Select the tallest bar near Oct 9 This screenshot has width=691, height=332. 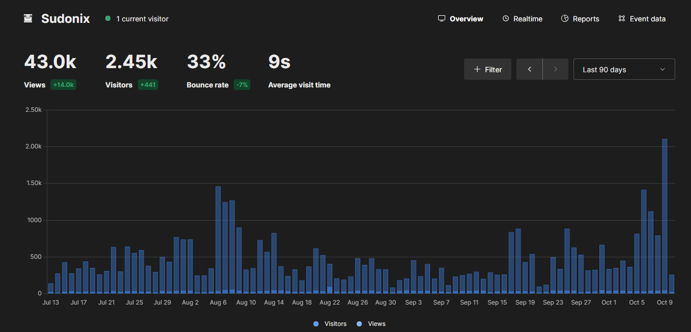665,214
